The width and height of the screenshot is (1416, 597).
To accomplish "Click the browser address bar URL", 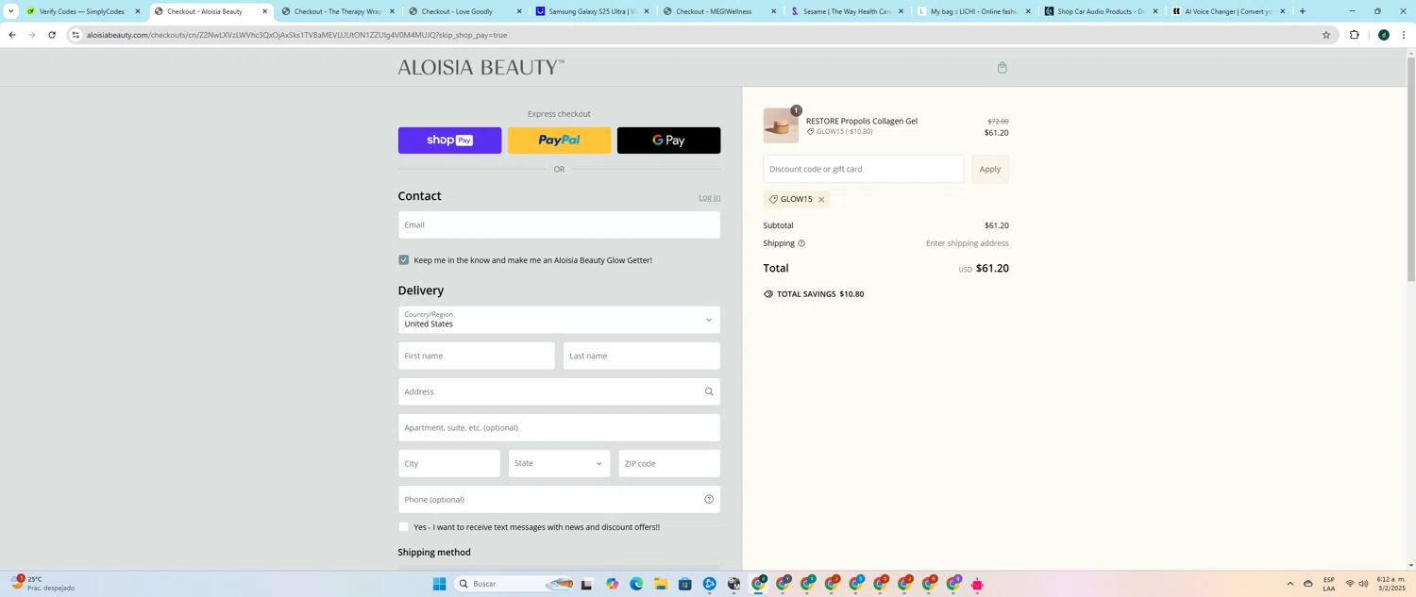I will pos(296,35).
